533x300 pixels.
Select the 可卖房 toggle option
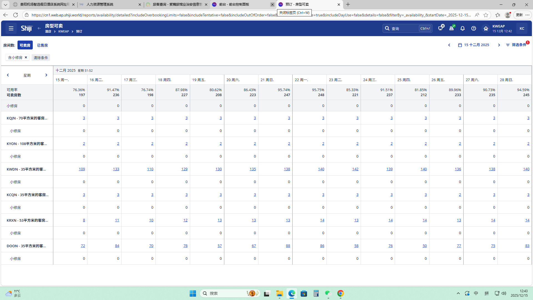click(x=25, y=45)
